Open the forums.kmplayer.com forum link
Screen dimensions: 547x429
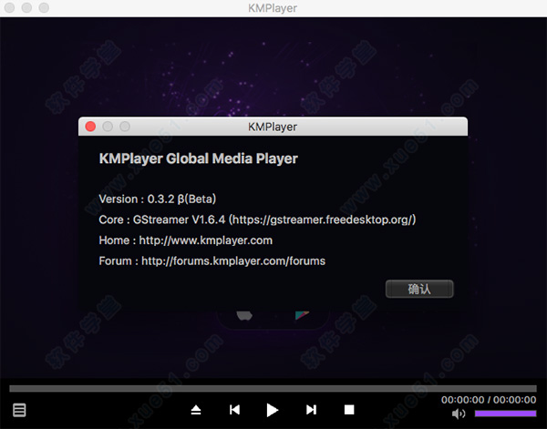point(233,261)
